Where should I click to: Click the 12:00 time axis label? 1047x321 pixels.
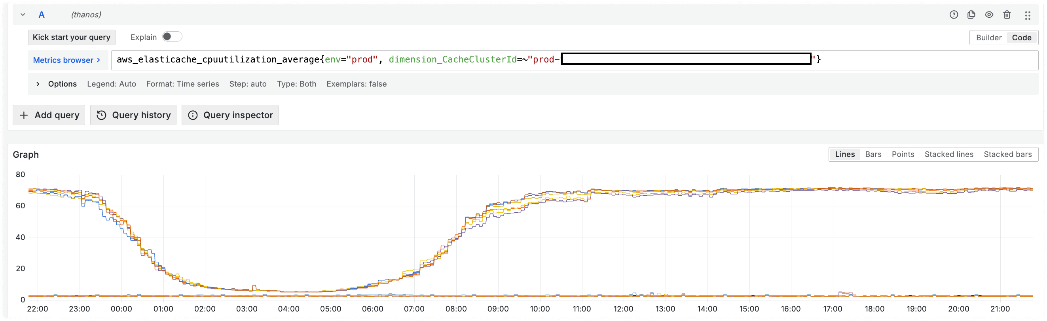click(x=623, y=309)
